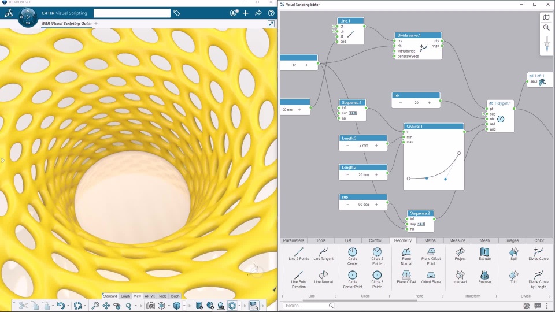Click the Undo arrow icon
555x312 pixels.
point(61,305)
